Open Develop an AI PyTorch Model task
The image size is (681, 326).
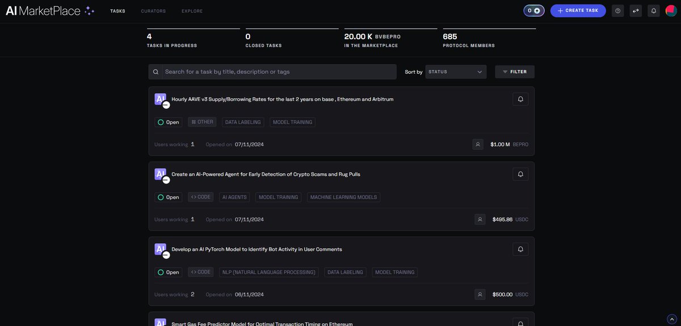257,249
